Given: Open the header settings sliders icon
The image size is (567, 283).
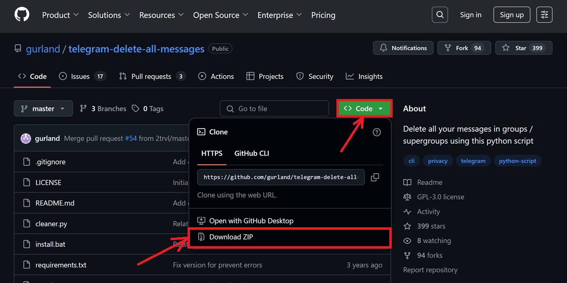Looking at the screenshot, I should (544, 15).
